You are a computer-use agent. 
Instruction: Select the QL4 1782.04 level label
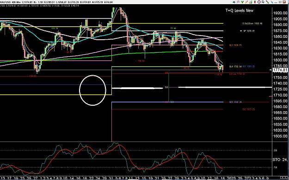[x=235, y=66]
